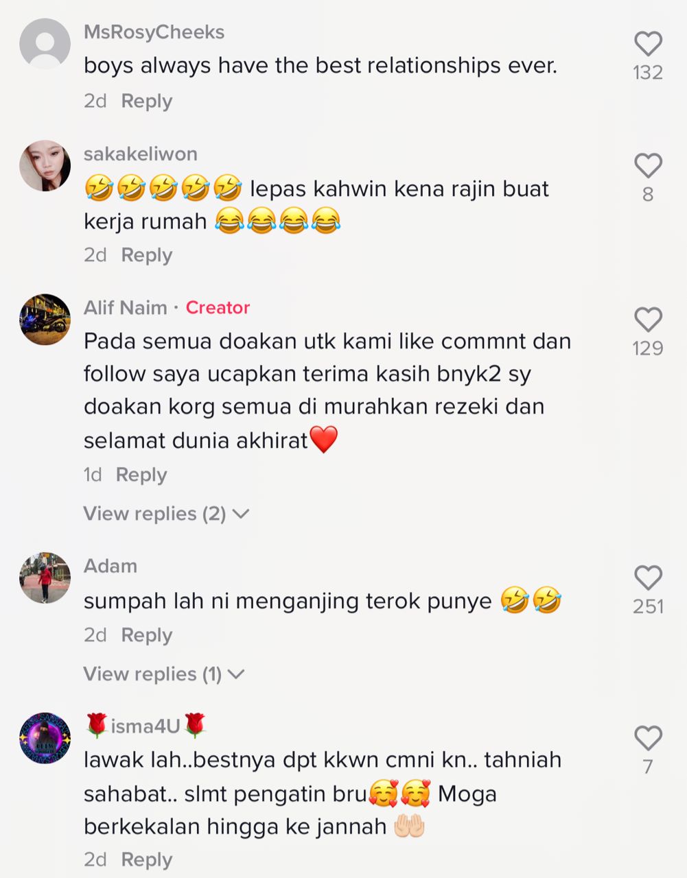
Task: Tap heart on sakakeliwon's comment
Action: point(648,166)
